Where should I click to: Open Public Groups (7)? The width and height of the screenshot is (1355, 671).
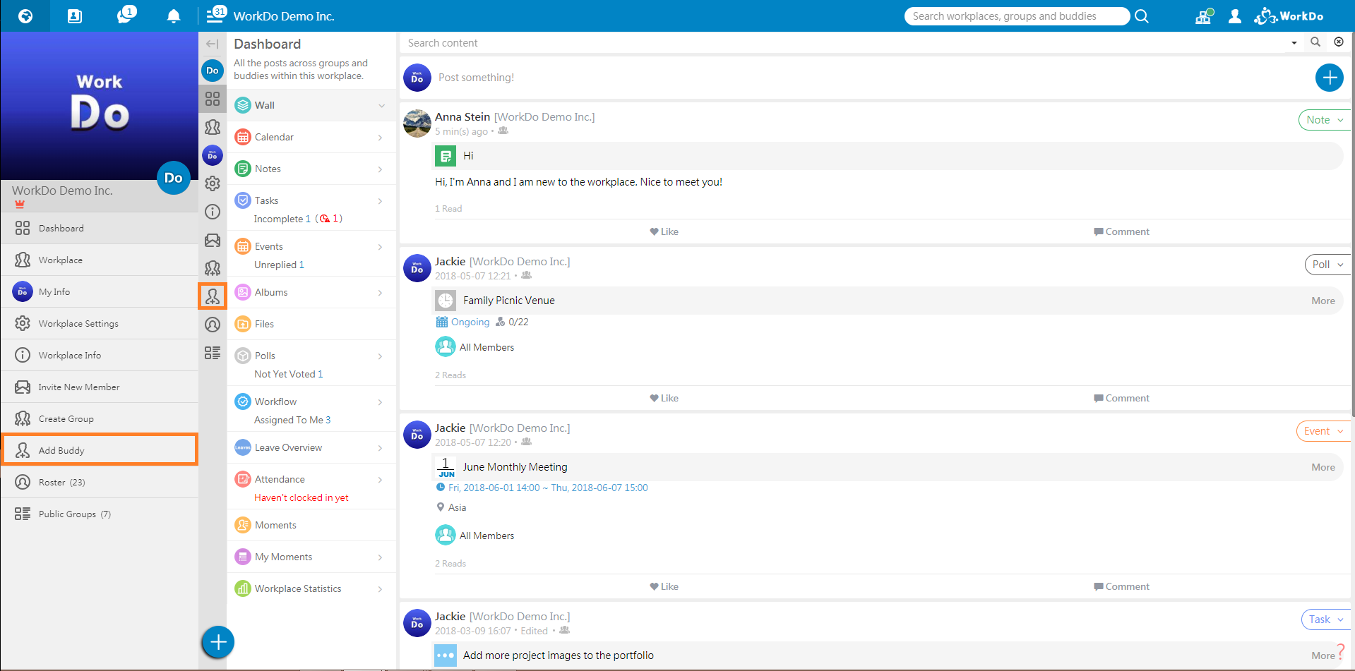click(x=100, y=514)
